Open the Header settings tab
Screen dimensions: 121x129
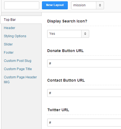pyautogui.click(x=10, y=28)
